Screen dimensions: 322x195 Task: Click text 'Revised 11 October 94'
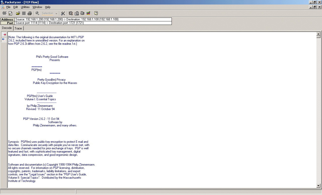click(x=41, y=109)
